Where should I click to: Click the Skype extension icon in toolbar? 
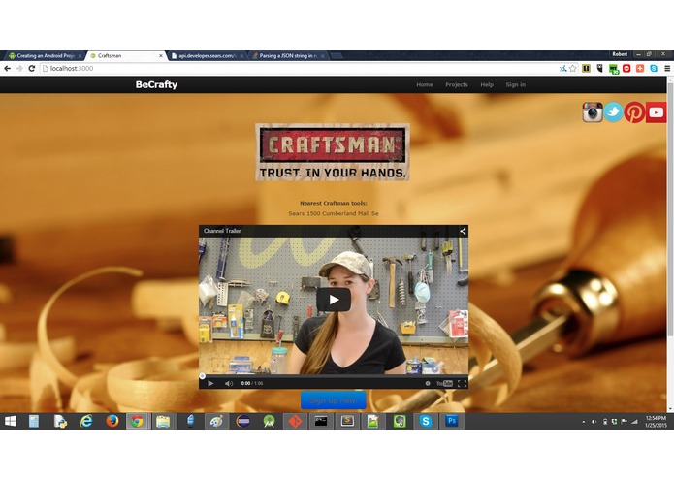point(654,68)
